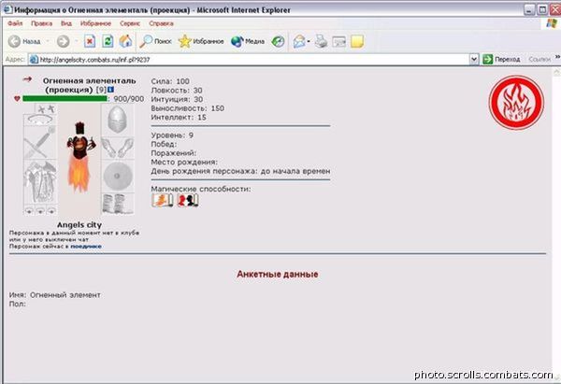Viewport: 561px width, 384px height.
Task: Select the helmet equipment slot
Action: pos(118,120)
